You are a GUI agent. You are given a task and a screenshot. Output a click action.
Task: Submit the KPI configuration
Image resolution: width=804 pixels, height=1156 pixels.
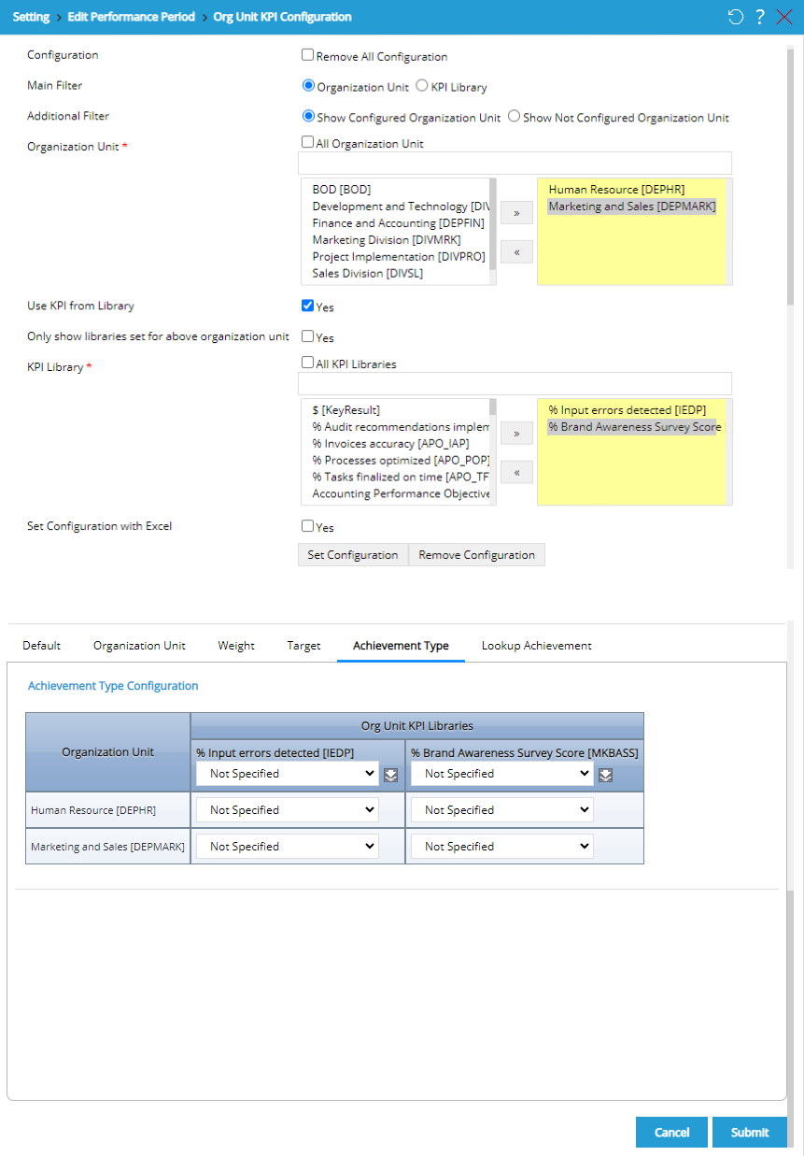tap(750, 1132)
